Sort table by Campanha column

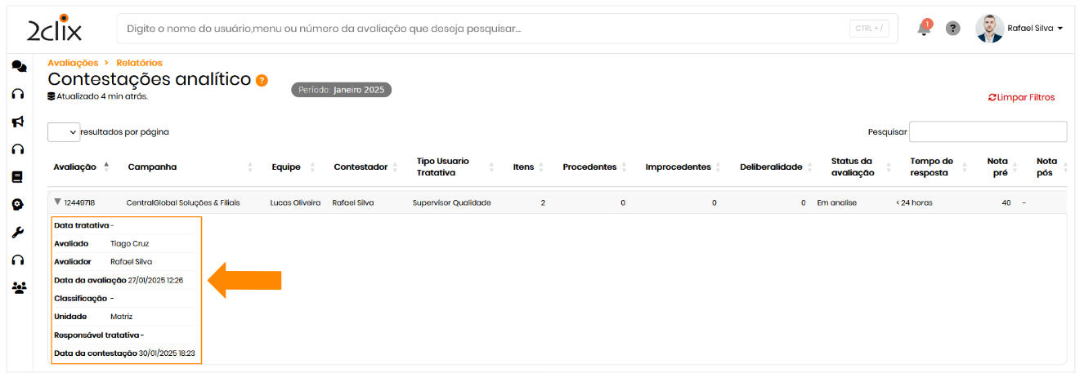pyautogui.click(x=152, y=167)
